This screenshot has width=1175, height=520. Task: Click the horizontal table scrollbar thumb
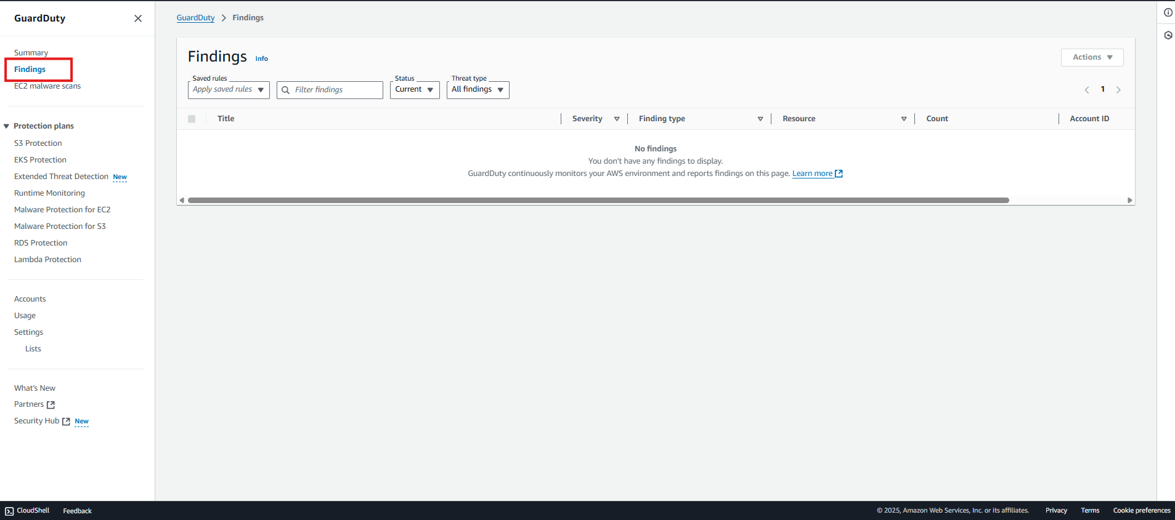(x=598, y=200)
